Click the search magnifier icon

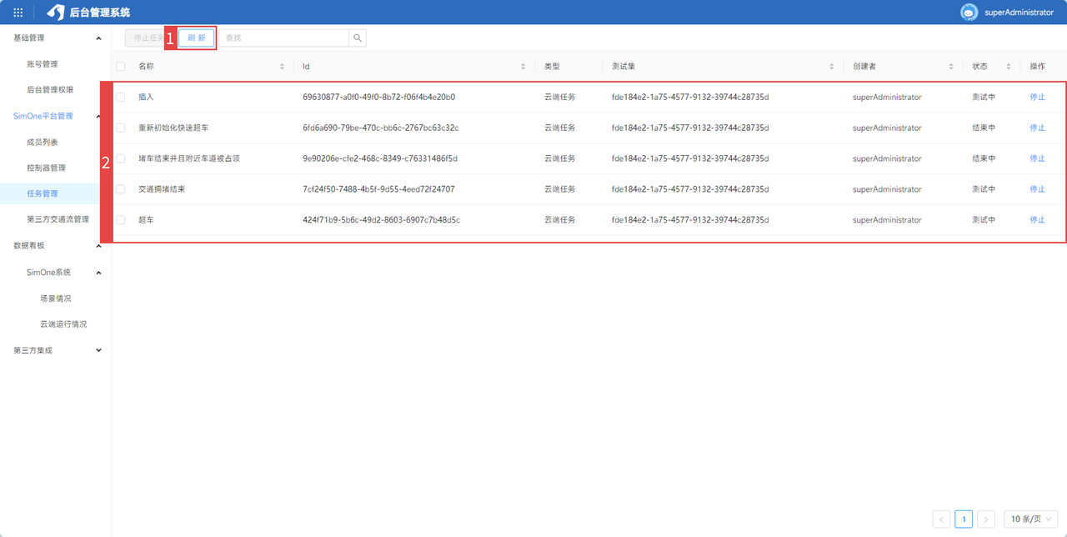(x=358, y=38)
